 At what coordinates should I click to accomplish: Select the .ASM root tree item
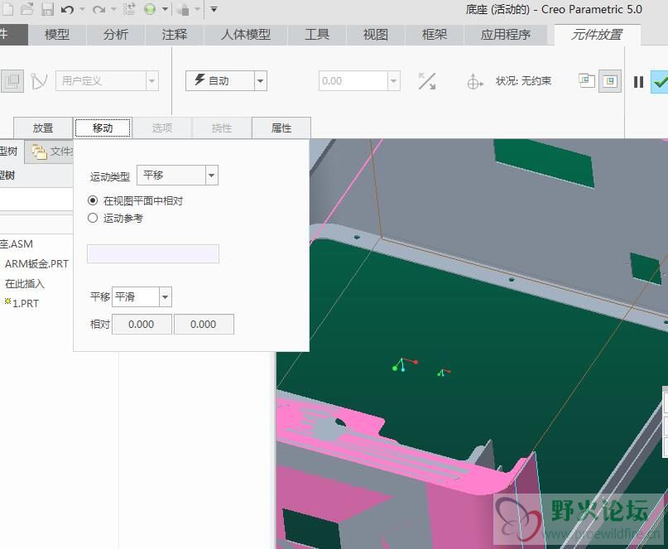[17, 244]
